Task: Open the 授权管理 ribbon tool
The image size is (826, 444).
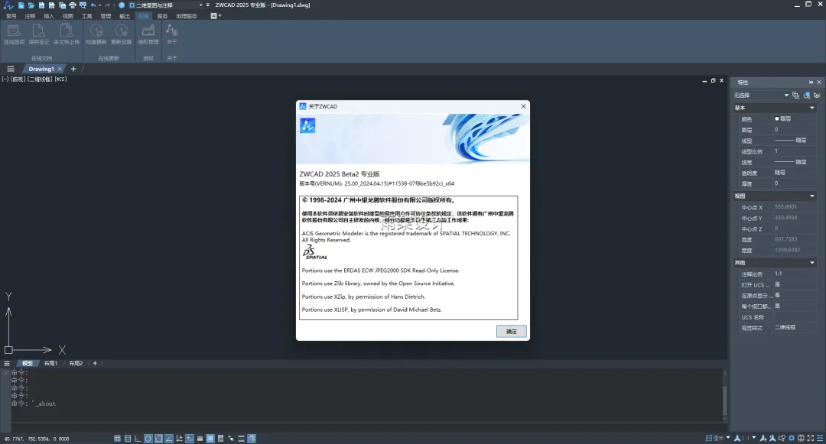Action: pos(148,34)
